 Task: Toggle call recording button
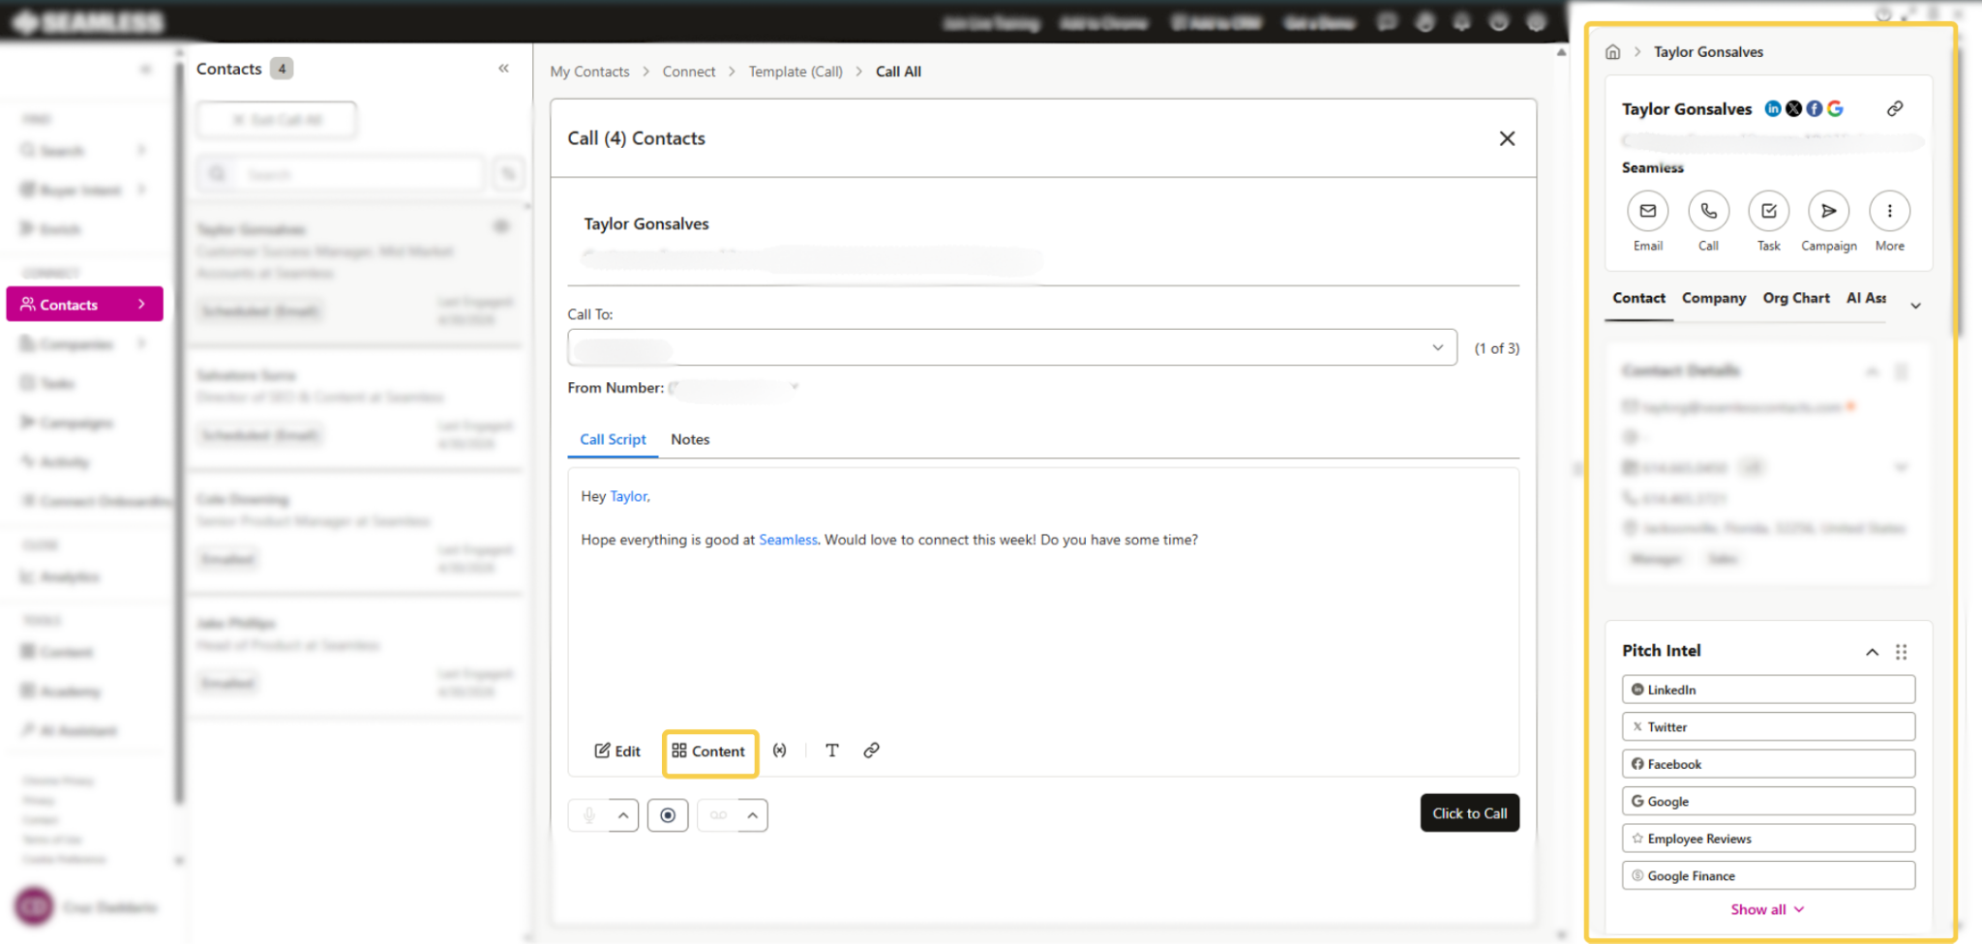[668, 815]
